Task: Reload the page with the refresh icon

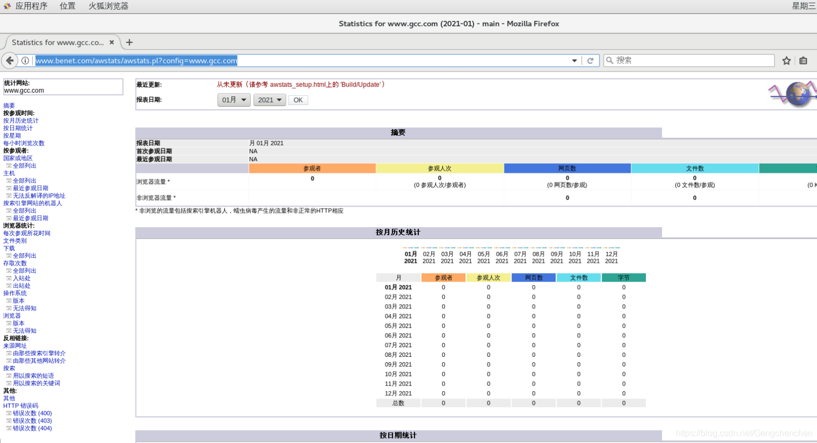Action: click(590, 61)
